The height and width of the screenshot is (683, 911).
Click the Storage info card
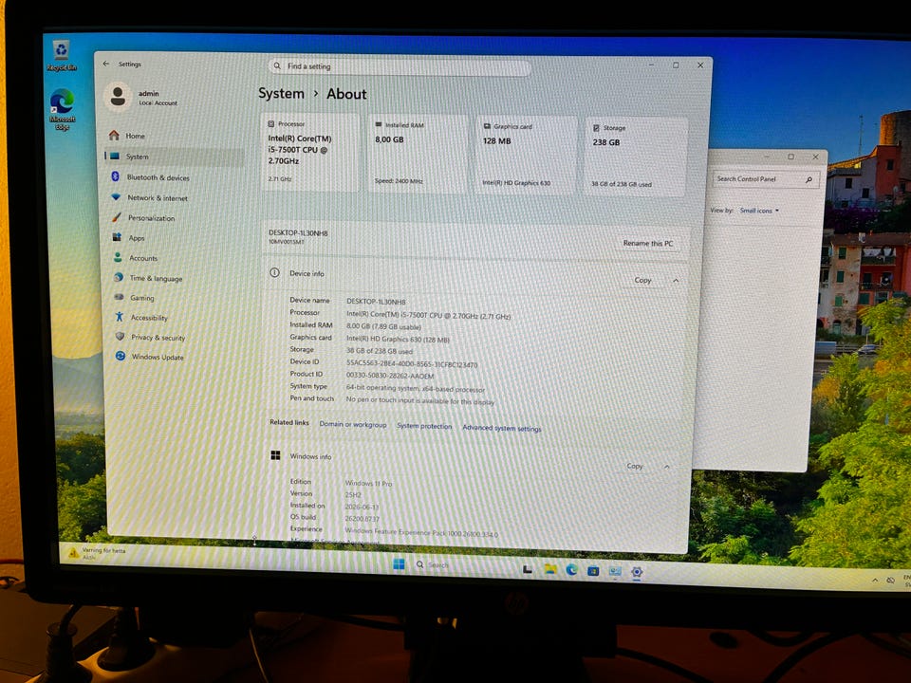(637, 157)
